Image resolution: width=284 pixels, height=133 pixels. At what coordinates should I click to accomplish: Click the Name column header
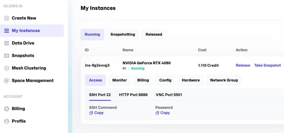[128, 50]
